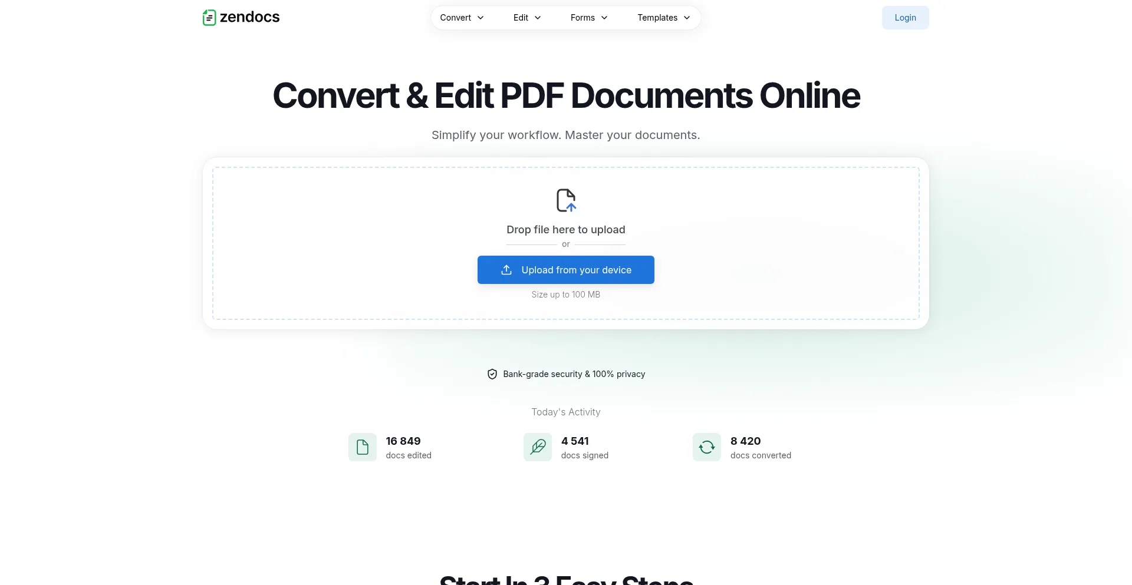The width and height of the screenshot is (1132, 585).
Task: Click the docs signed feather icon
Action: (x=538, y=447)
